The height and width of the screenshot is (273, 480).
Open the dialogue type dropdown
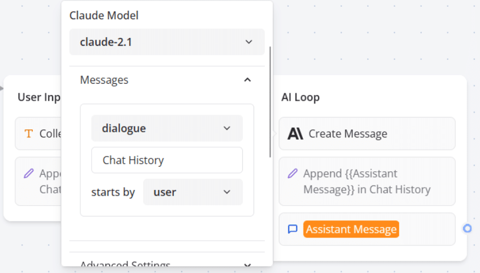pos(167,128)
